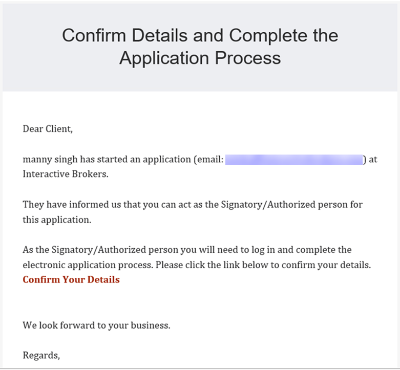
Task: Open the Confirm Your Details link
Action: pyautogui.click(x=71, y=279)
